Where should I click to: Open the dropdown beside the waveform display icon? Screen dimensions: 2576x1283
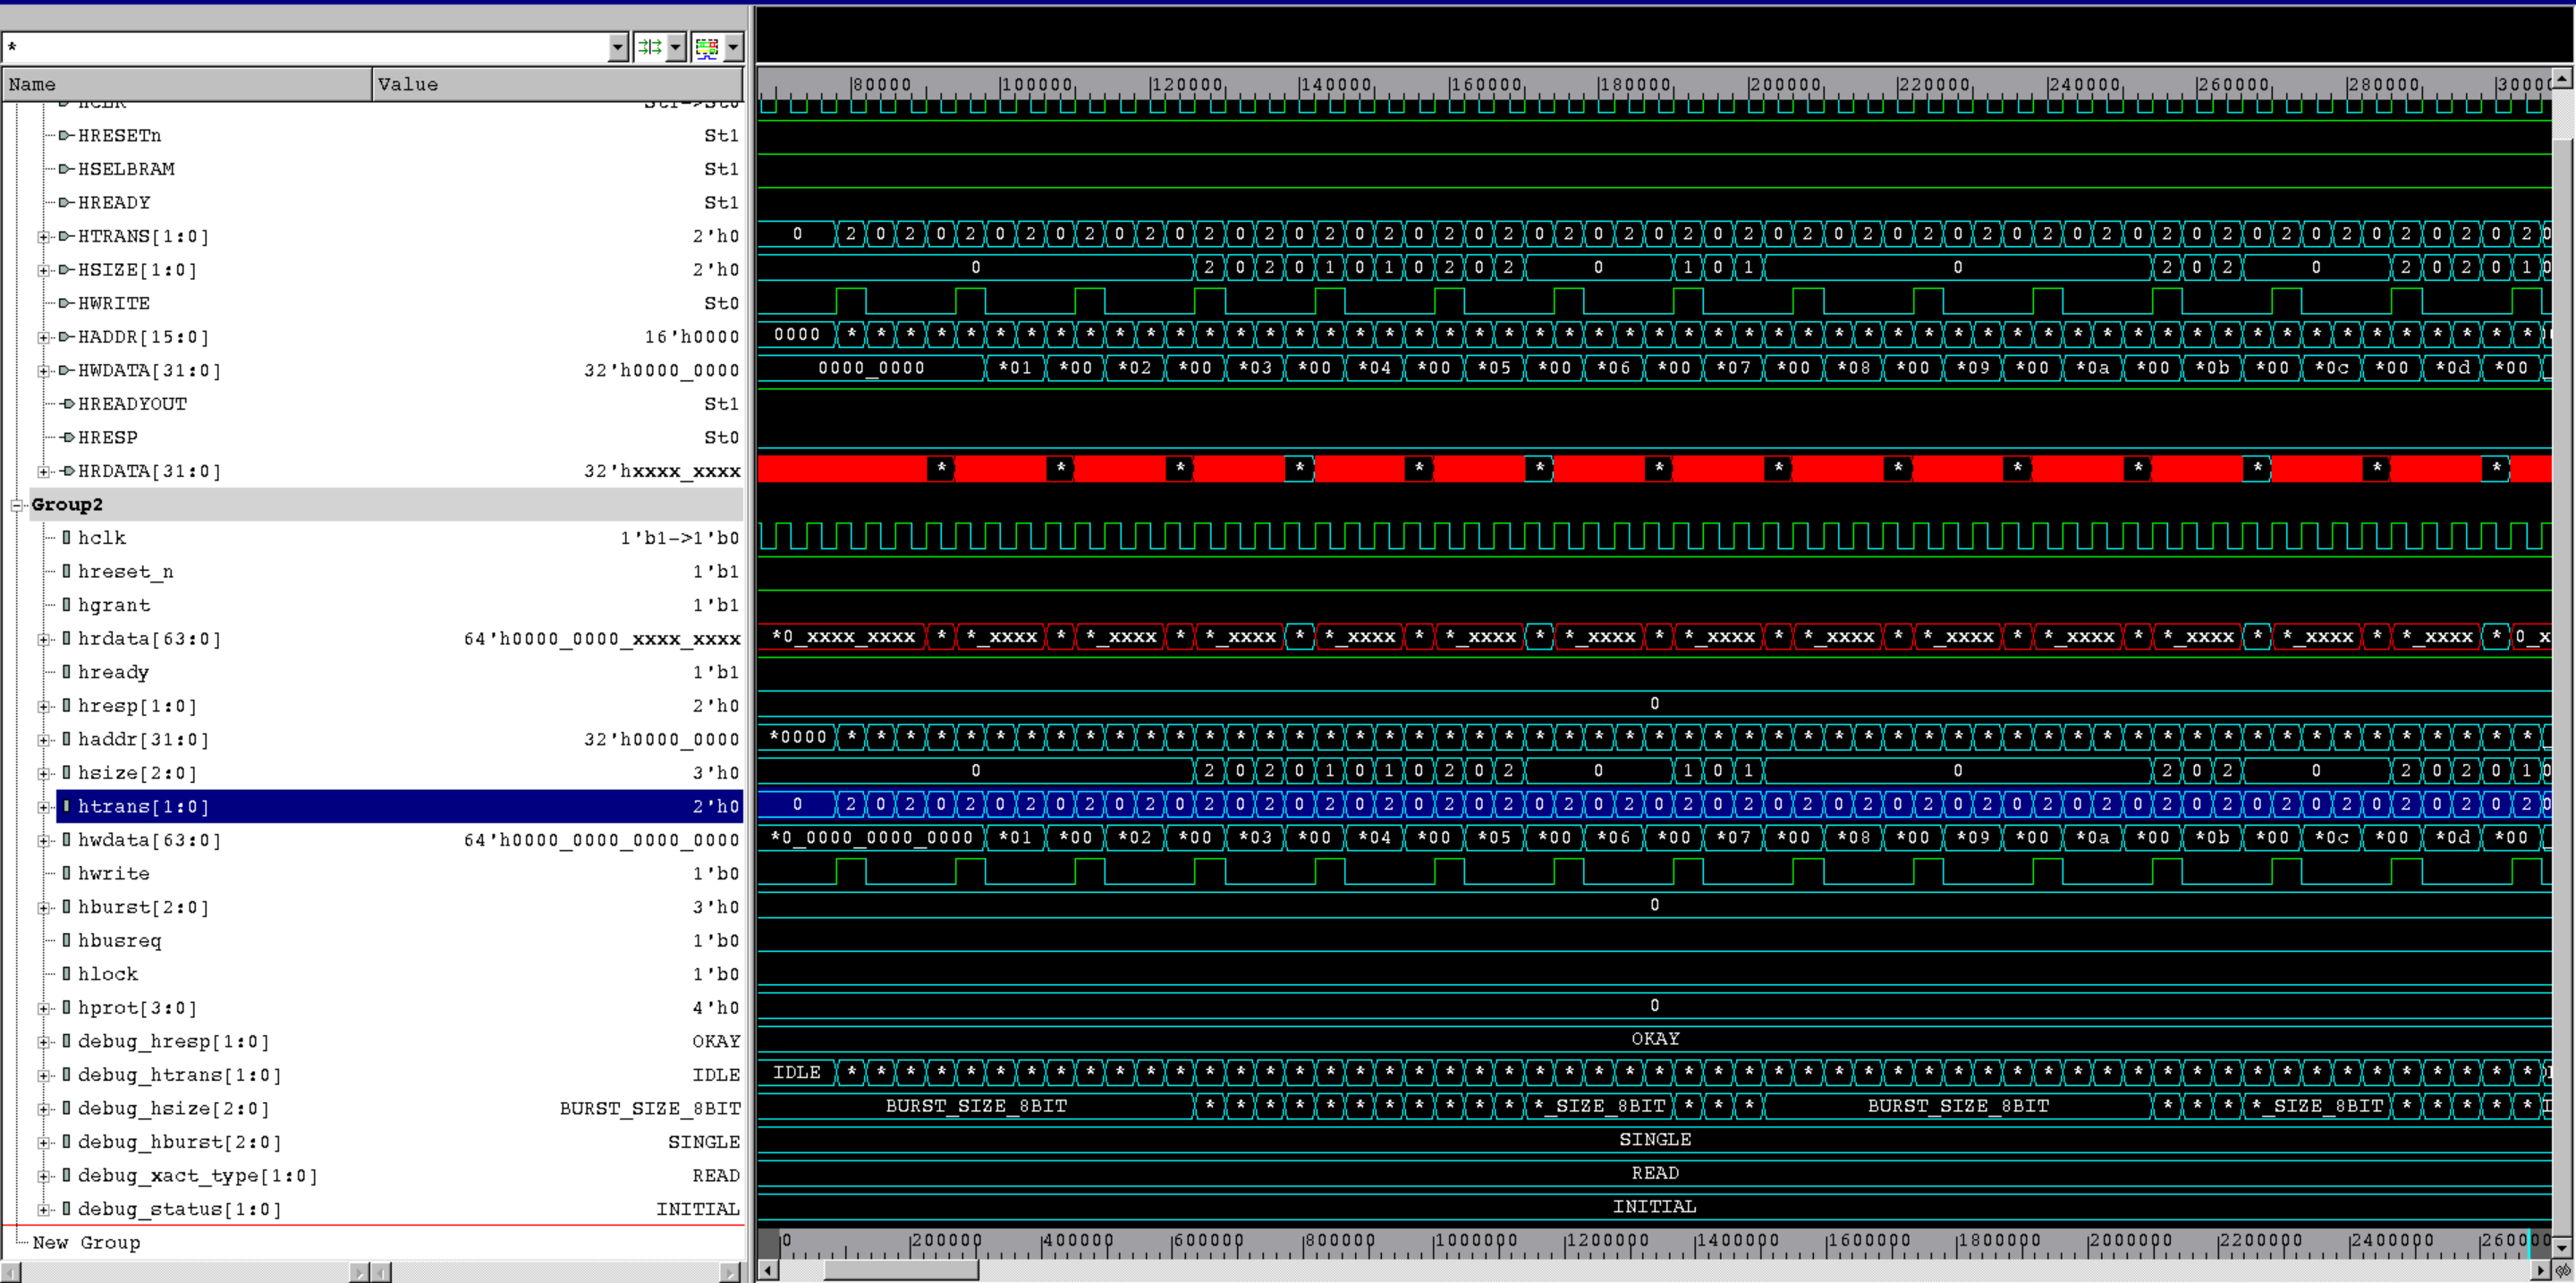coord(734,47)
